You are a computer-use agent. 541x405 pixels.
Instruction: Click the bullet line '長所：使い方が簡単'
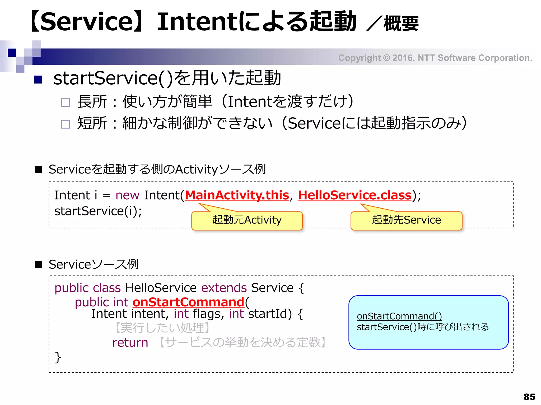[145, 102]
